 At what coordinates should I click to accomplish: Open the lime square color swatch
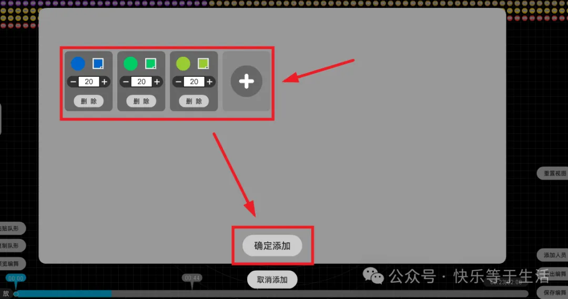tap(203, 64)
